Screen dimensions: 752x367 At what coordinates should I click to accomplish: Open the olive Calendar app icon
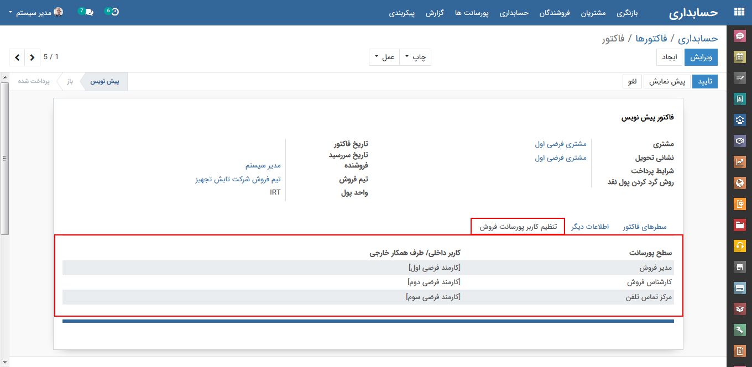(x=740, y=57)
